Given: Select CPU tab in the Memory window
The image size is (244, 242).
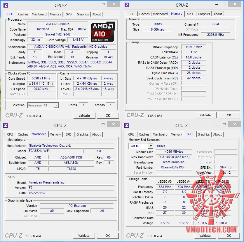Looking at the screenshot, I should pos(131,14).
